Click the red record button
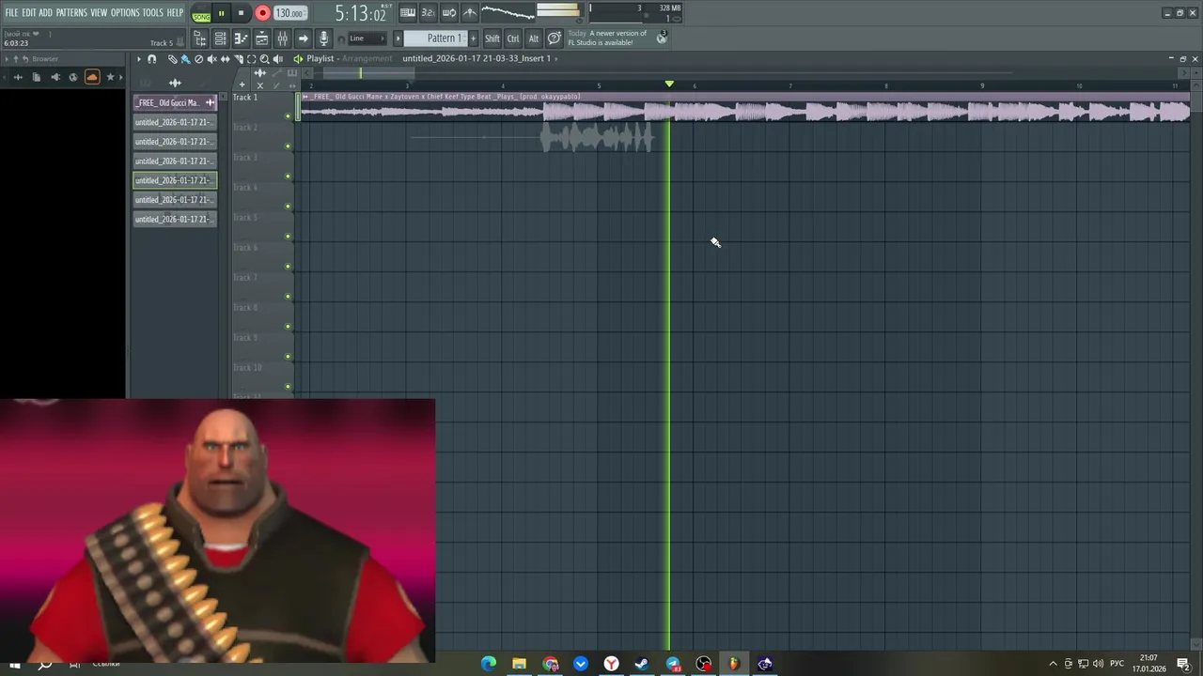Viewport: 1203px width, 676px height. pyautogui.click(x=262, y=13)
